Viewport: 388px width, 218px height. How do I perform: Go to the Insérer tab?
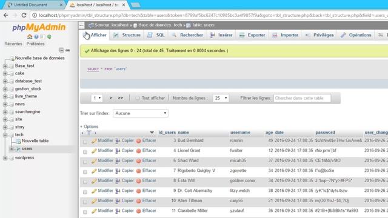222,35
